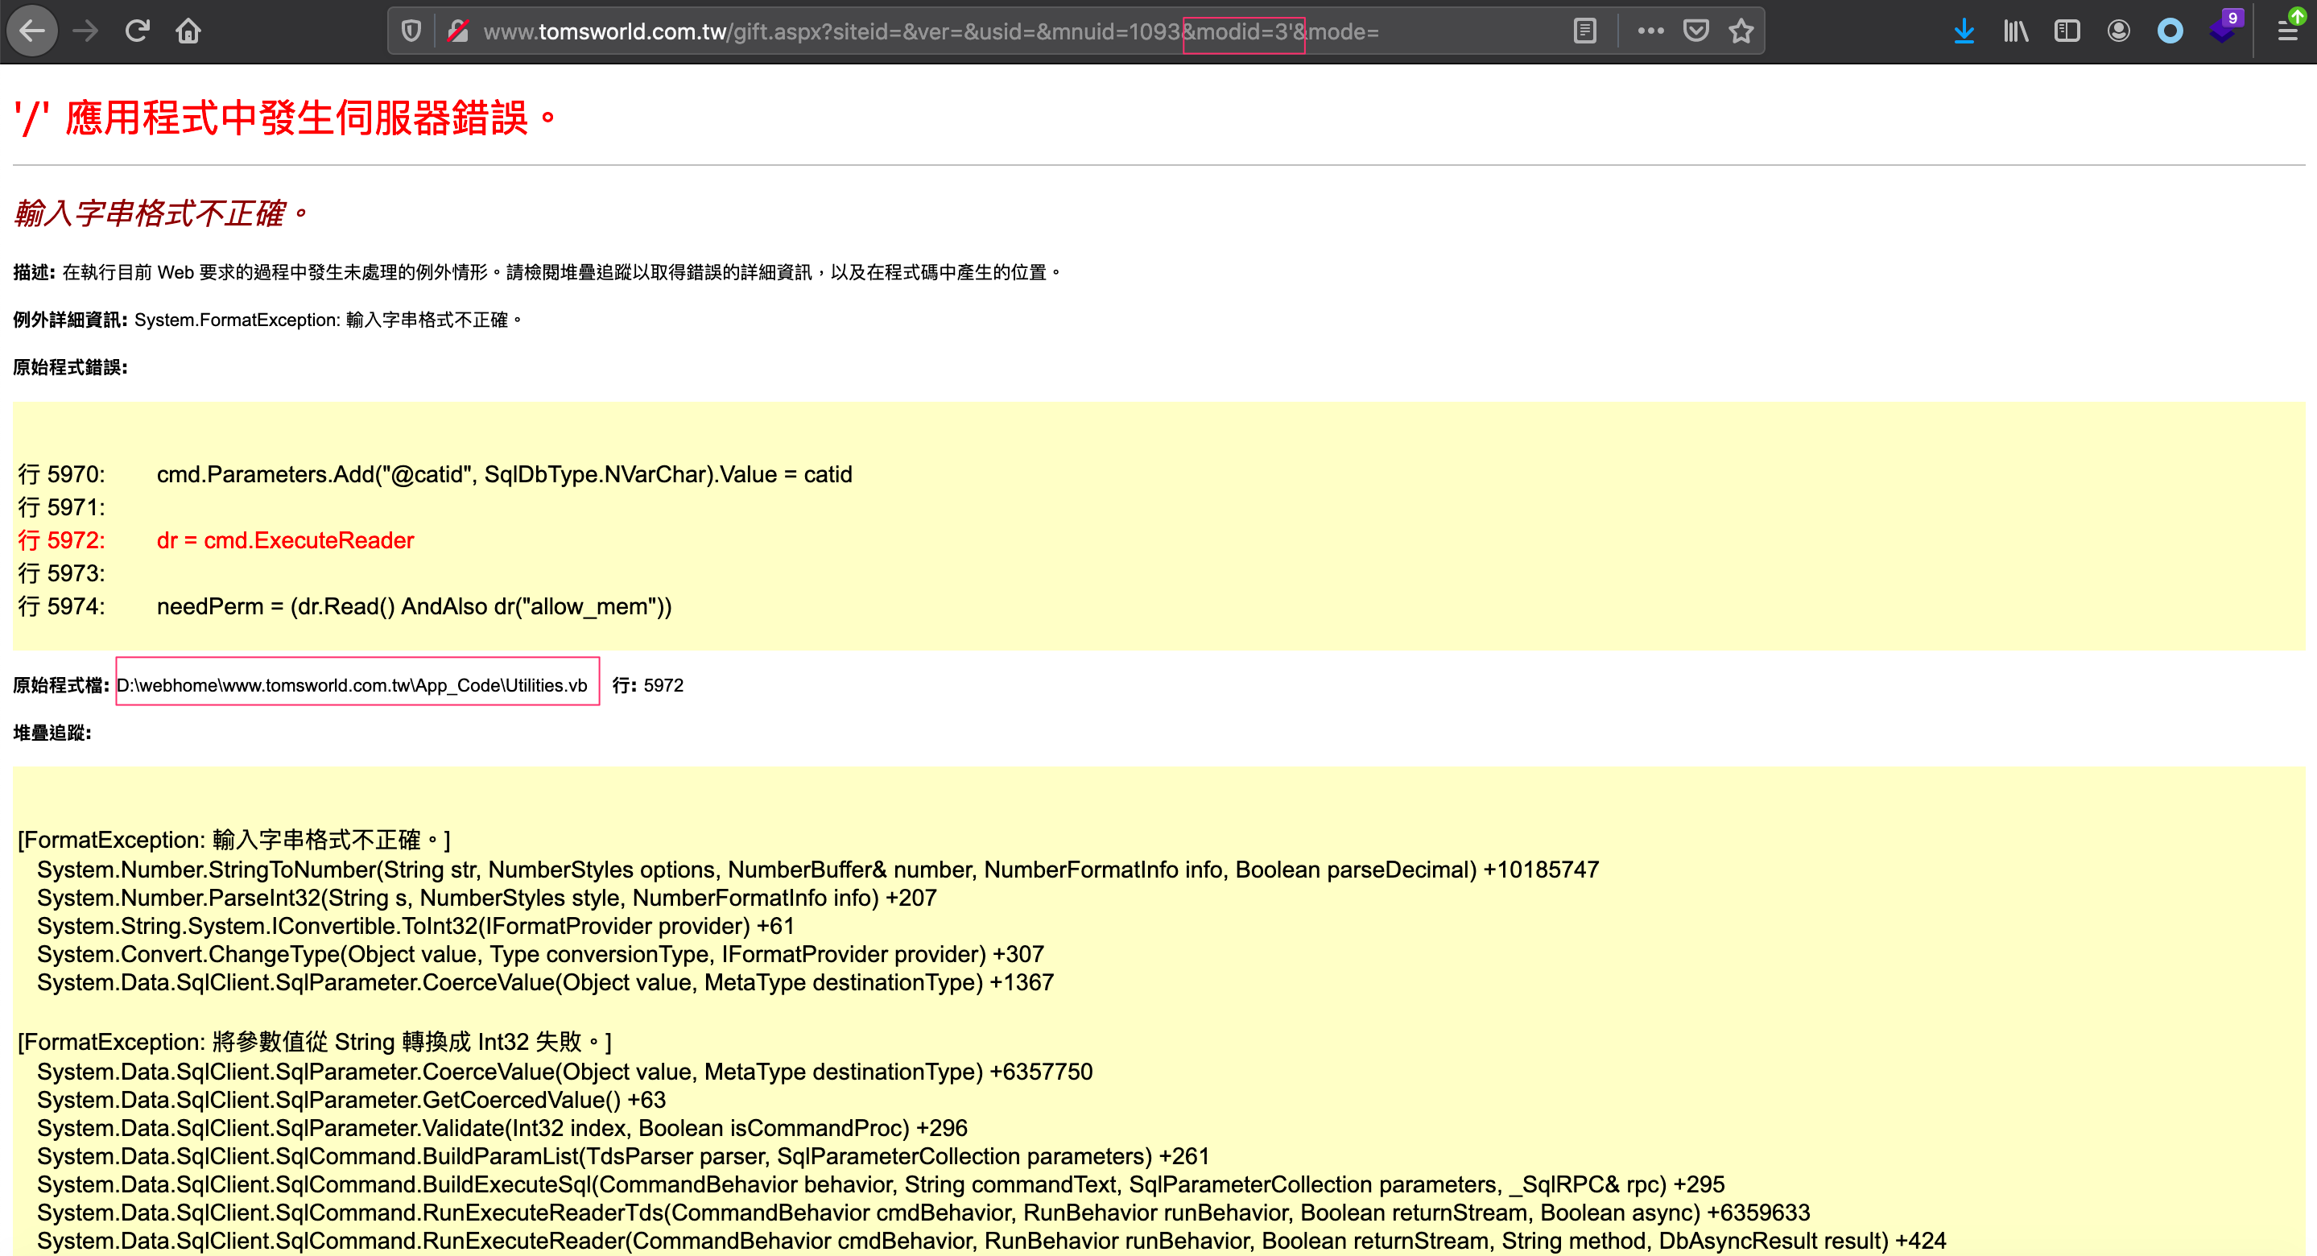This screenshot has width=2317, height=1256.
Task: Click the System.Convert.ChangeType stack trace line
Action: [540, 954]
